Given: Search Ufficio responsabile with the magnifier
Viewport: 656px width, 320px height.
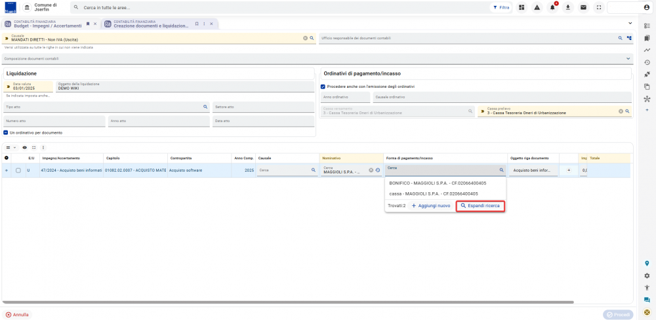Looking at the screenshot, I should (621, 38).
